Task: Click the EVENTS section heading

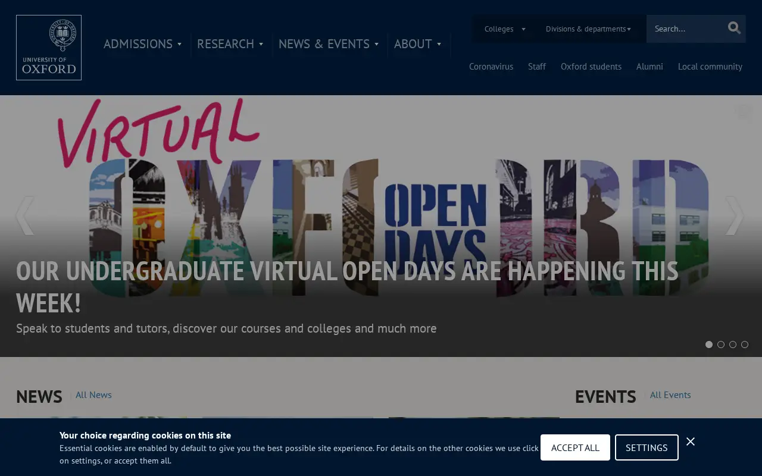Action: (x=605, y=396)
